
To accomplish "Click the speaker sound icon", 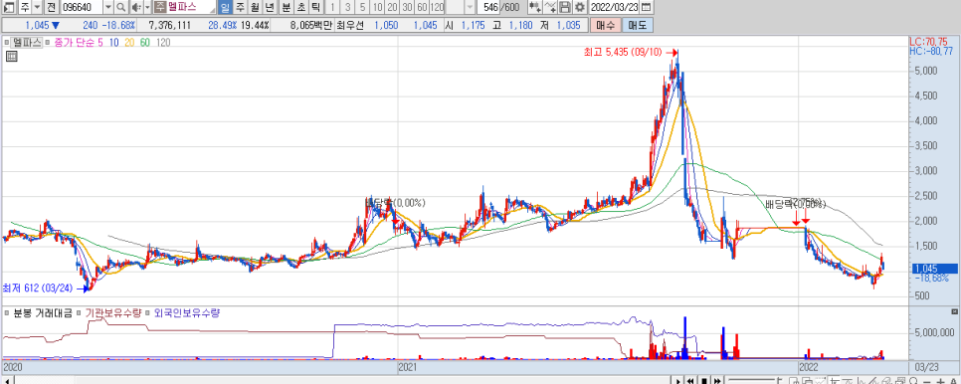I will point(136,7).
